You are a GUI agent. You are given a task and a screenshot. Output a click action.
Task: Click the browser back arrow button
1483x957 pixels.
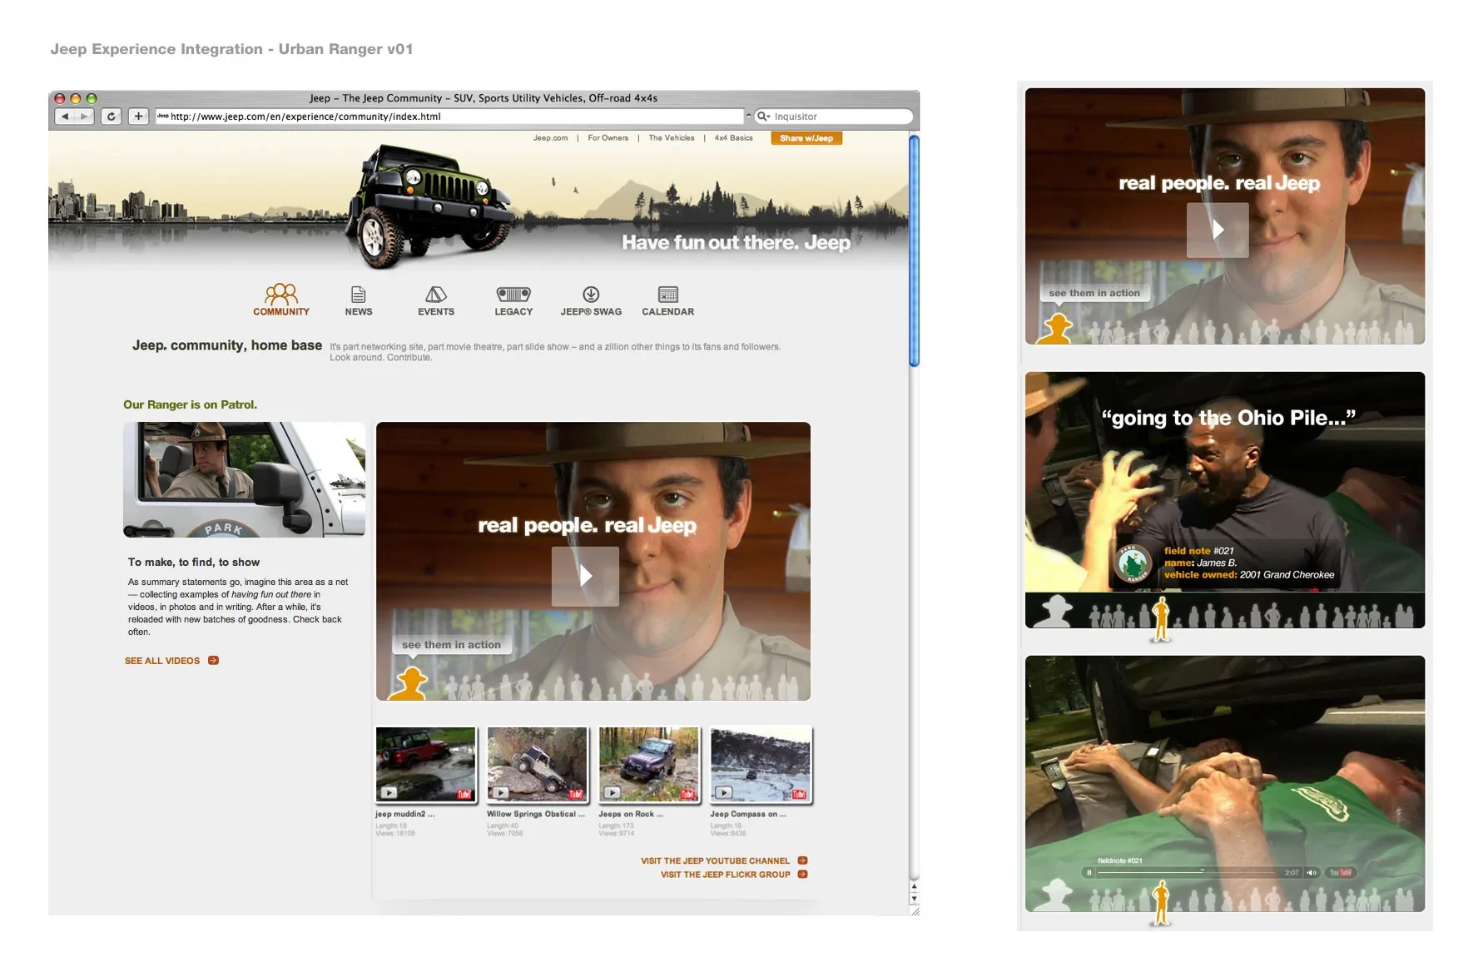click(65, 117)
